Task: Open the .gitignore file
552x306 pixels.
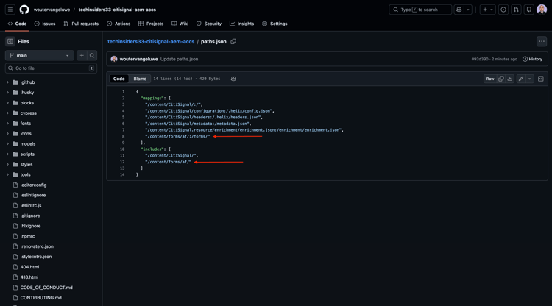Action: tap(30, 216)
